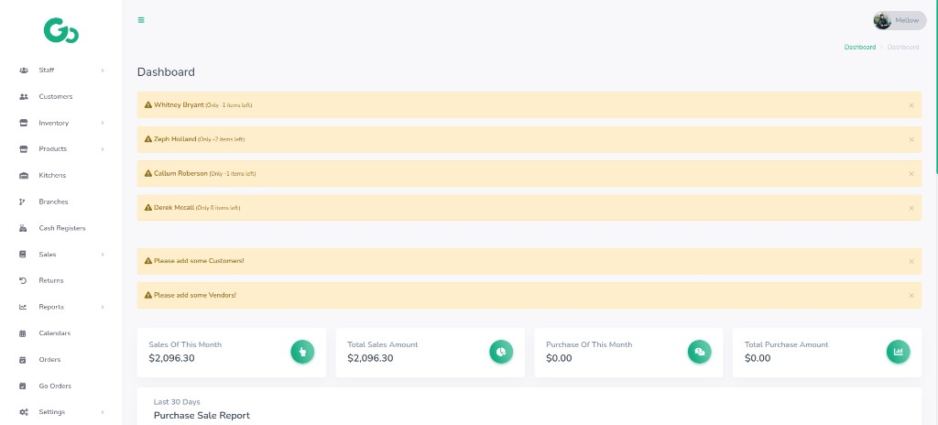The height and width of the screenshot is (425, 938).
Task: Expand the Settings submenu arrow
Action: click(103, 412)
